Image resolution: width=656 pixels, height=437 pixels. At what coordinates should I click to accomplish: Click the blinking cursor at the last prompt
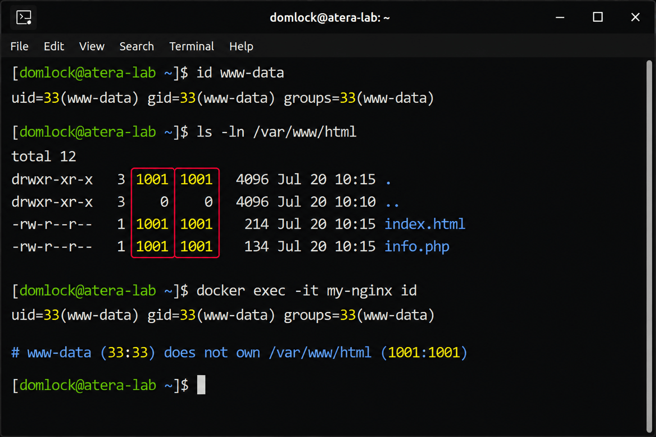coord(201,385)
